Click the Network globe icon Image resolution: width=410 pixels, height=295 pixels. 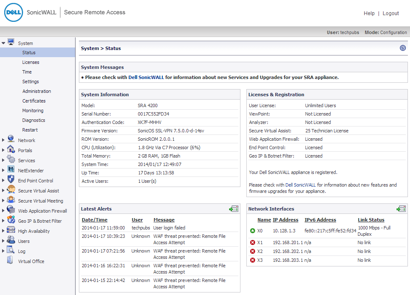tap(11, 139)
